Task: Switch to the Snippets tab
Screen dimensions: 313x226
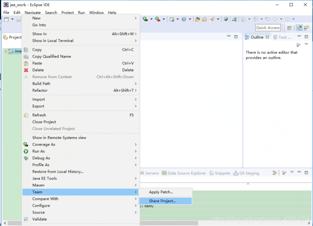Action: coord(220,173)
